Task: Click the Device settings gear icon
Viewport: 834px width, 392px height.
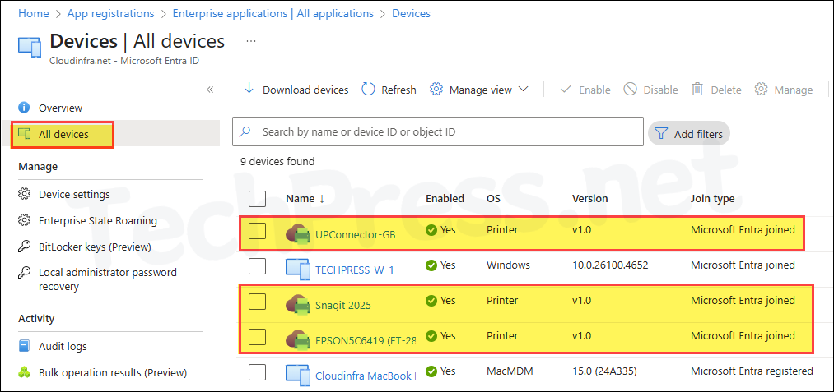Action: pos(24,194)
